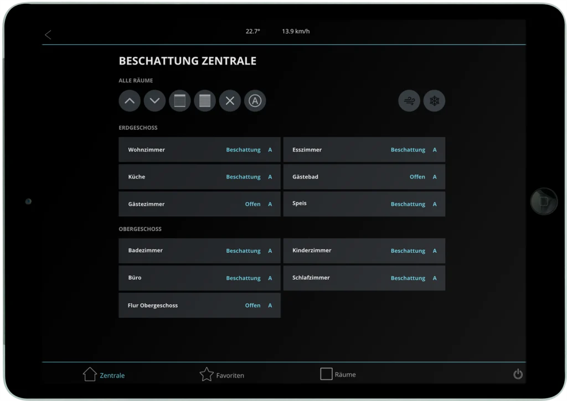Open the Kinderzimmer Beschattung row
The height and width of the screenshot is (401, 567).
click(364, 250)
